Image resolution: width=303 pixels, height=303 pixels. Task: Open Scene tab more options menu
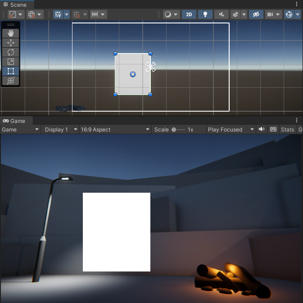[297, 4]
